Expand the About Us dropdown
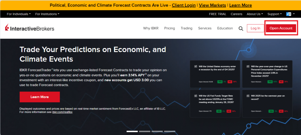 [255, 14]
